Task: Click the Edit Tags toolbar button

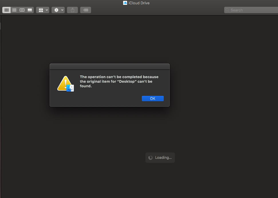Action: point(86,10)
